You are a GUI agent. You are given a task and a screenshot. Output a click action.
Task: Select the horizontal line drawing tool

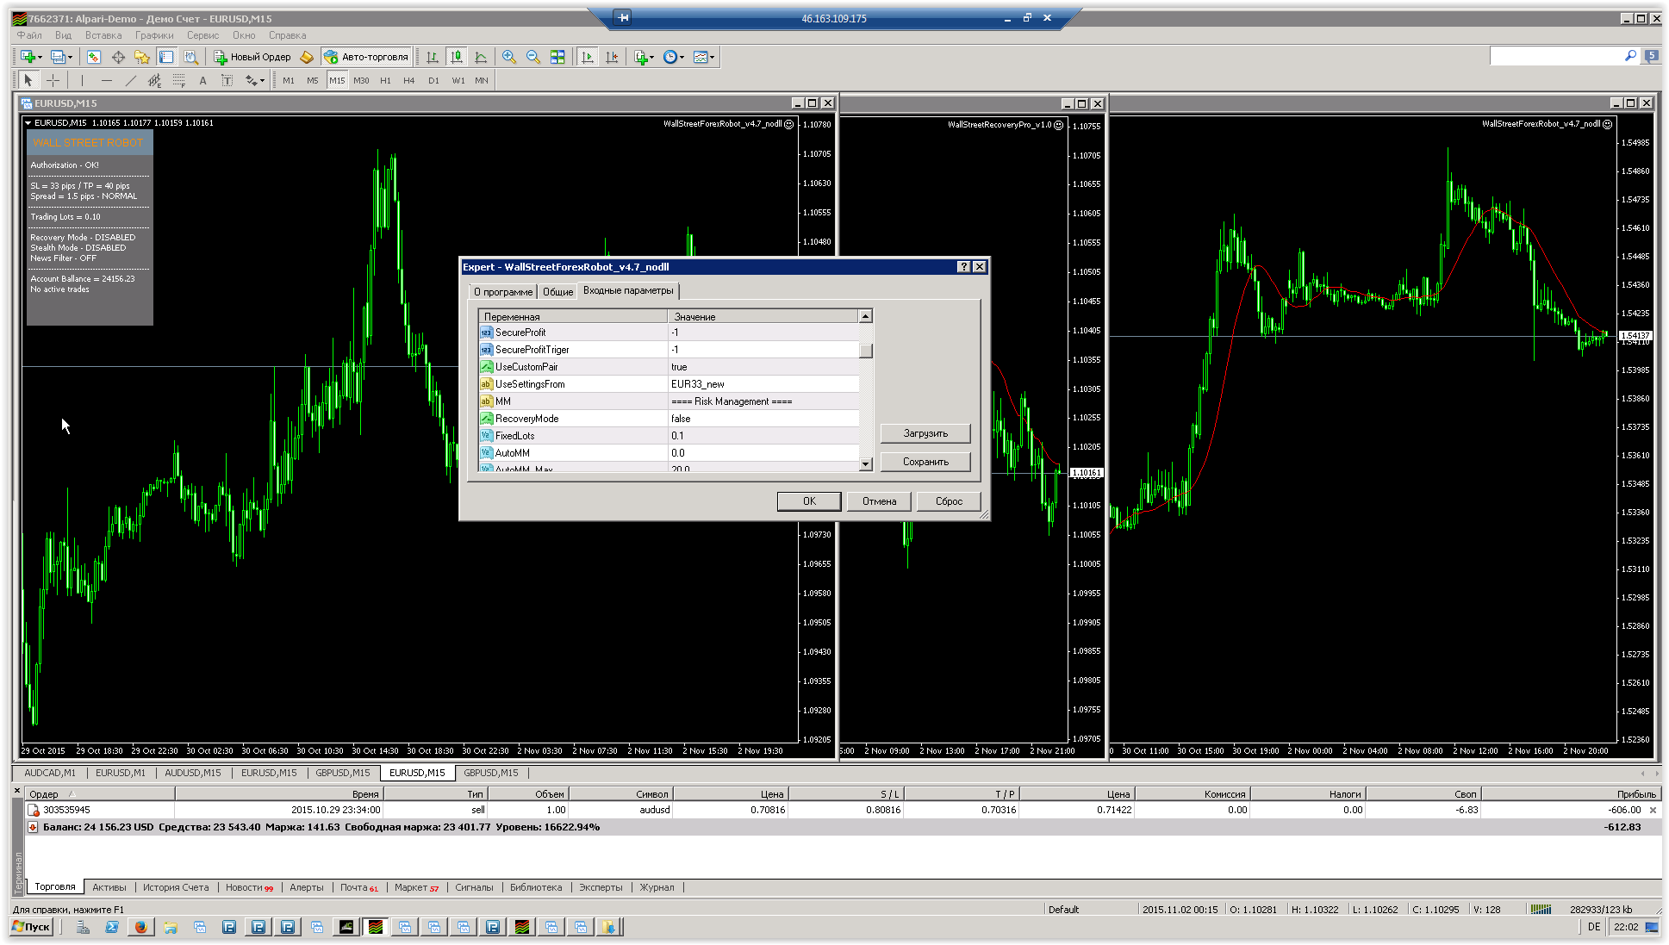pyautogui.click(x=106, y=80)
